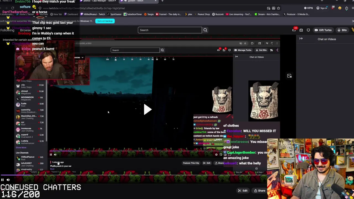Click the Following link at top left
Viewport: 354px width, 199px height.
(7, 30)
